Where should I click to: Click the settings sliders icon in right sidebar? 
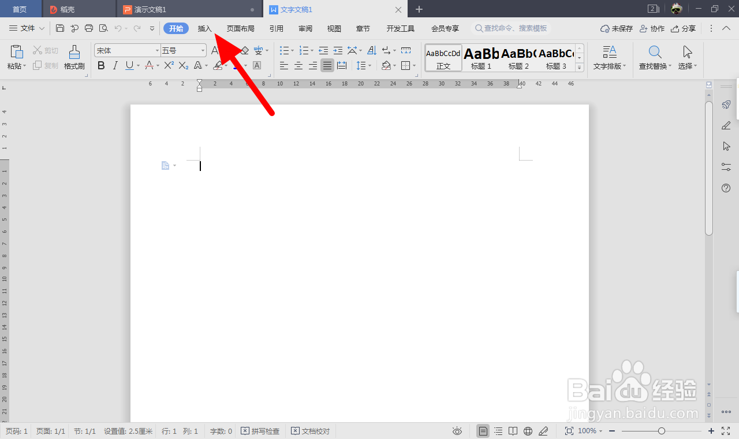(x=726, y=167)
